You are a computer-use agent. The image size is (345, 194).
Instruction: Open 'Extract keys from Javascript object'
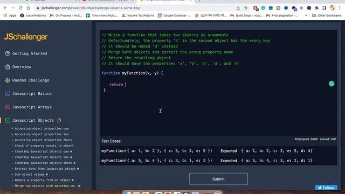pyautogui.click(x=45, y=169)
